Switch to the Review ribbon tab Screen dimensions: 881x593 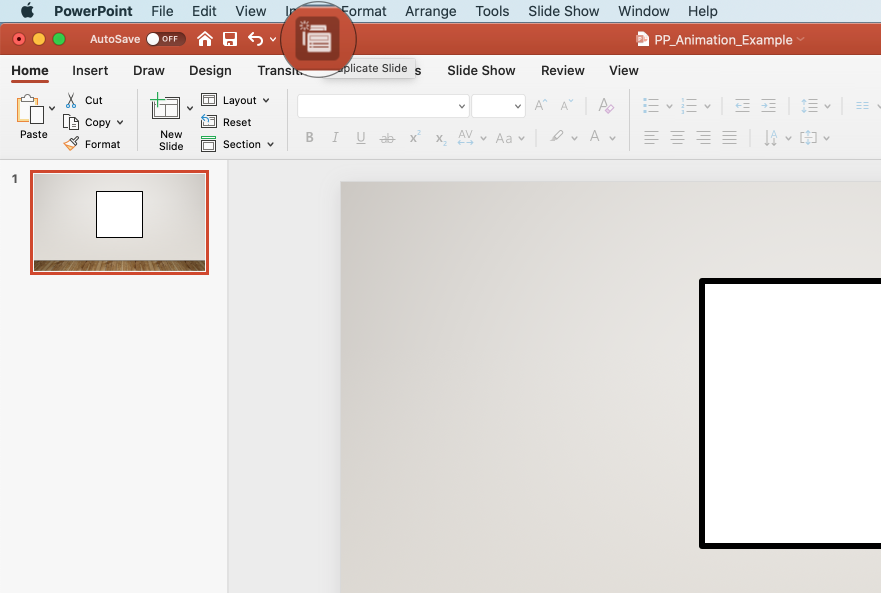point(562,70)
